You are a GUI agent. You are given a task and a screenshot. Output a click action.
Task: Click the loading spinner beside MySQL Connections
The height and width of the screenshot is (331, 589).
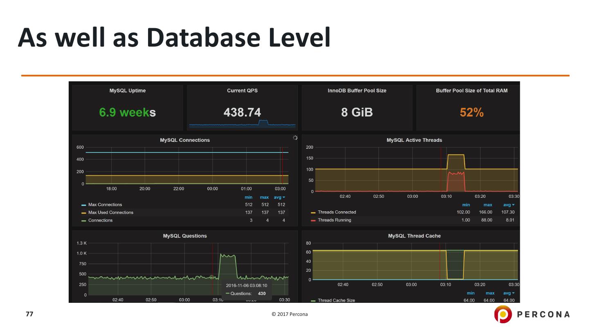point(295,138)
